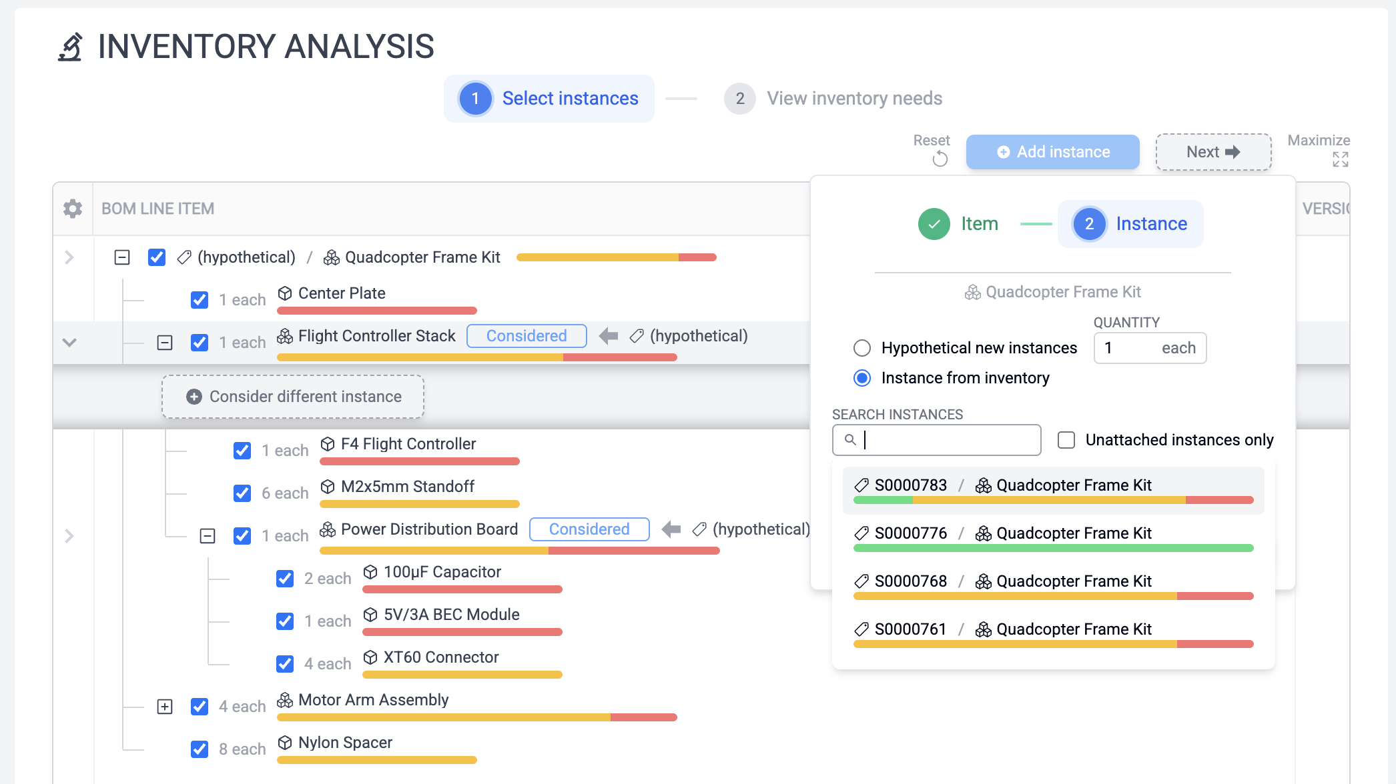Click the search magnifier icon in instances field
The width and height of the screenshot is (1396, 784).
click(850, 440)
